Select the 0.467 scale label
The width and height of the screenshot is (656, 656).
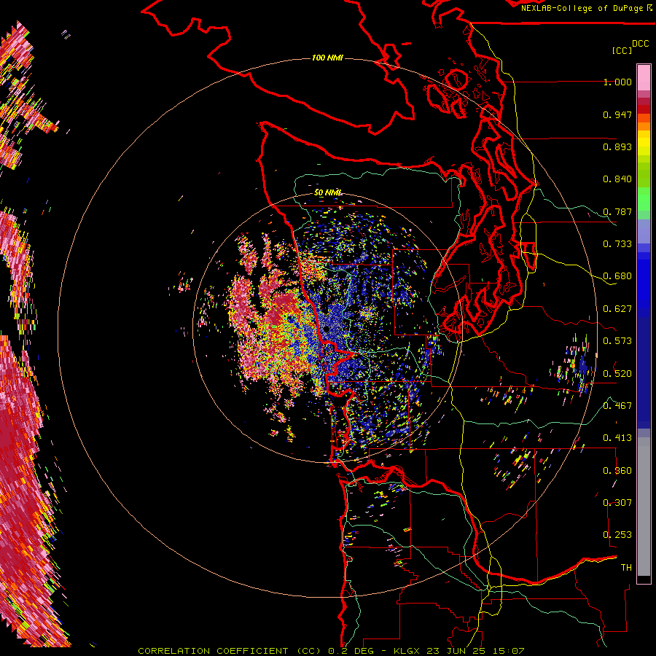(x=617, y=406)
